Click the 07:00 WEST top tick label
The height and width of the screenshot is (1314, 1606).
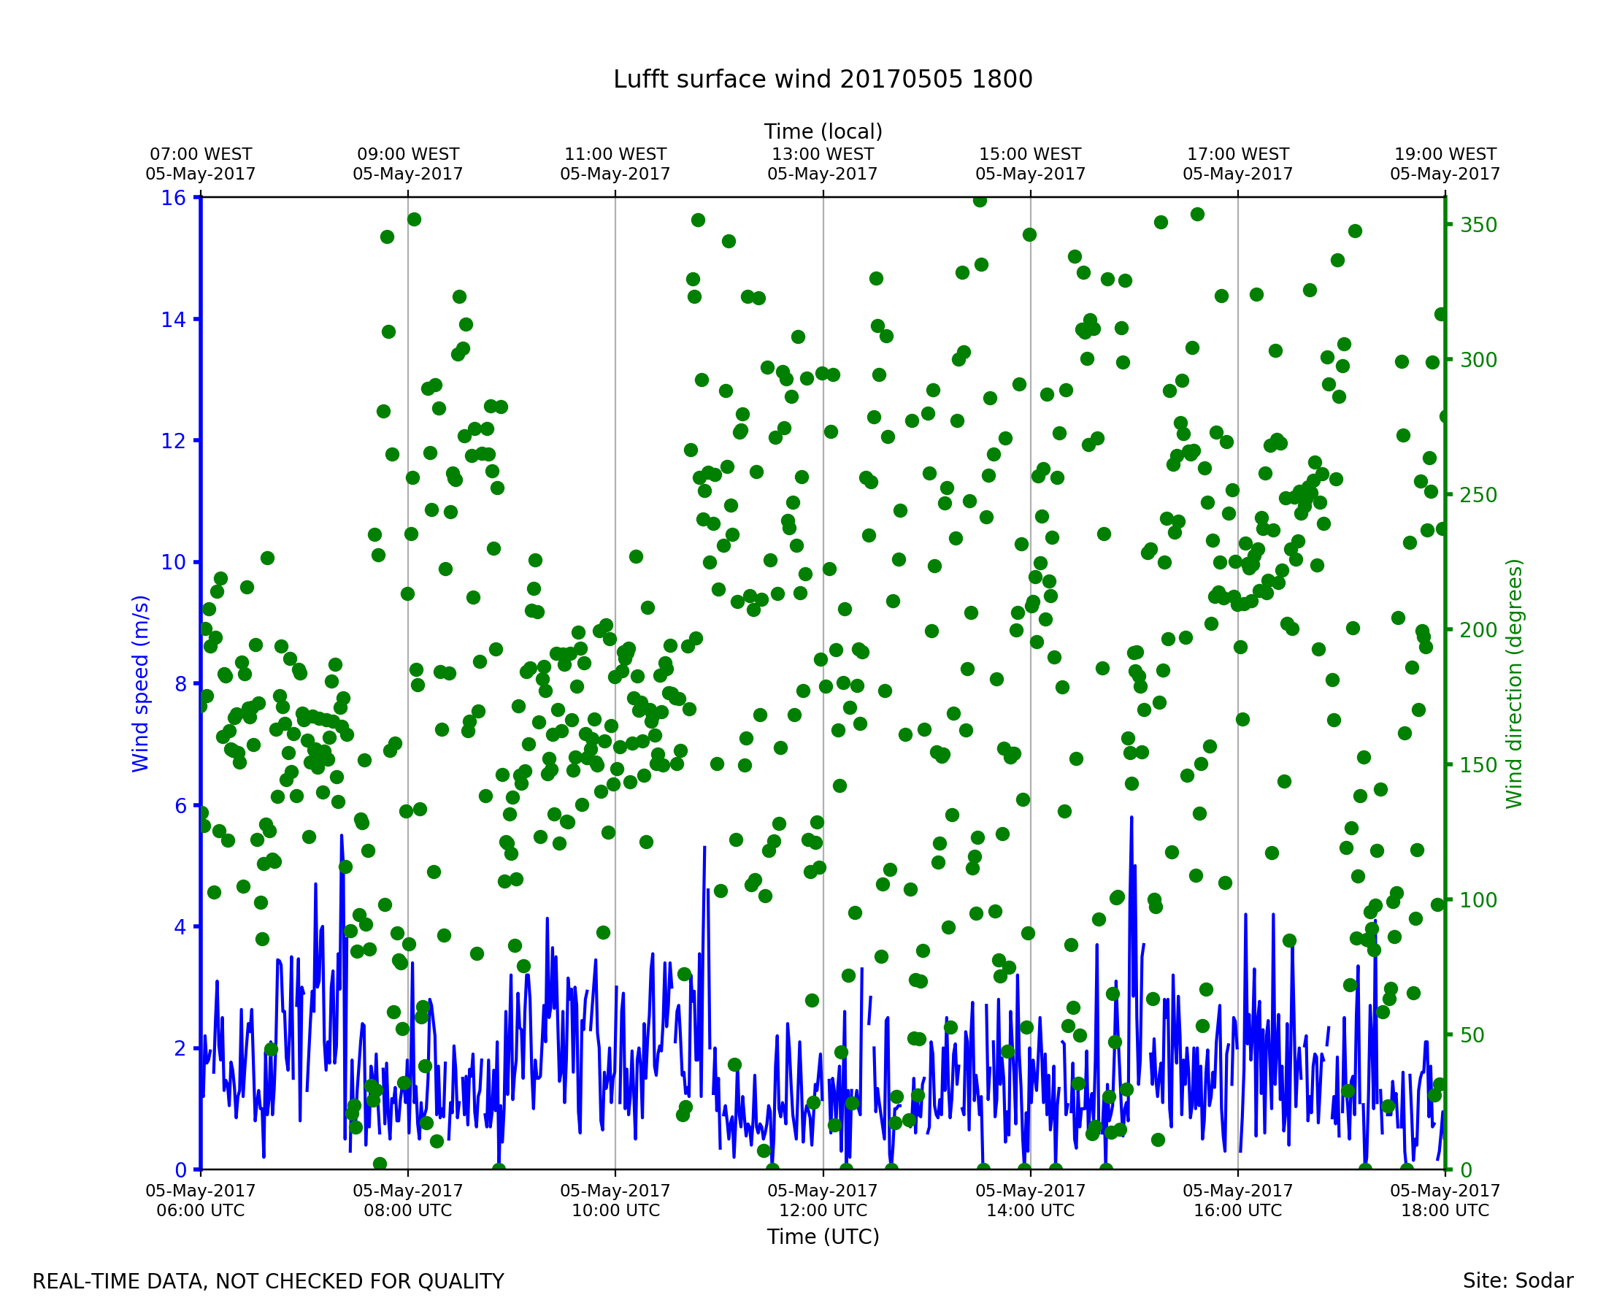201,164
